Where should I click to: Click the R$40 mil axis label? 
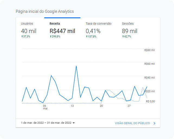tap(150, 78)
